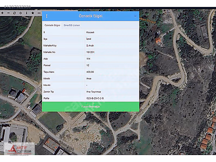Open favorites with the star icon
Screen dimensions: 216x162
click(x=33, y=13)
